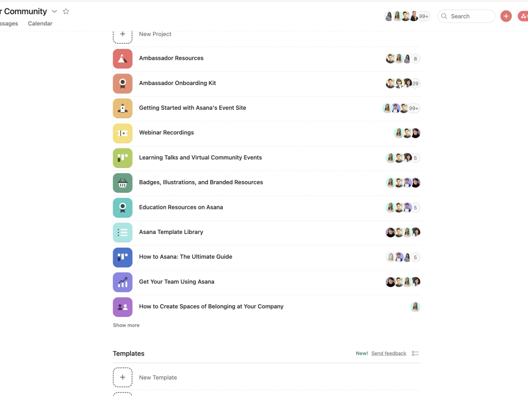This screenshot has height=396, width=528.
Task: Open the Community team dropdown chevron
Action: (54, 12)
